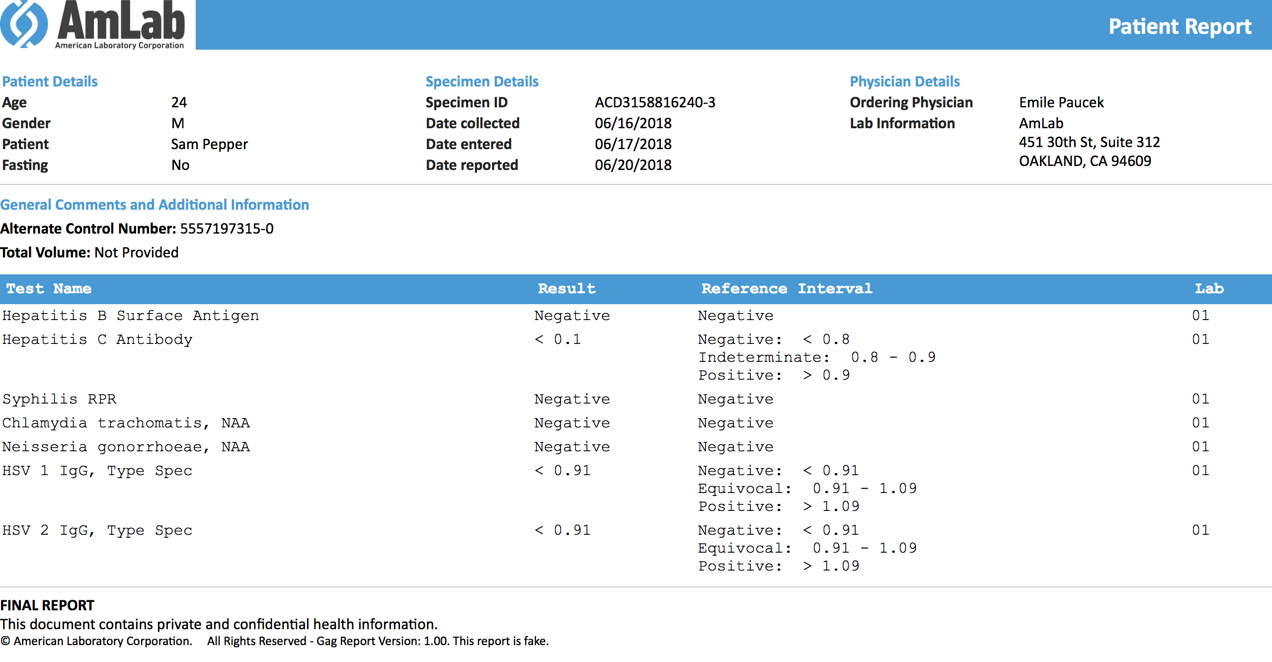Expand the Hepatitis C Antibody row
The height and width of the screenshot is (662, 1272).
(x=97, y=339)
